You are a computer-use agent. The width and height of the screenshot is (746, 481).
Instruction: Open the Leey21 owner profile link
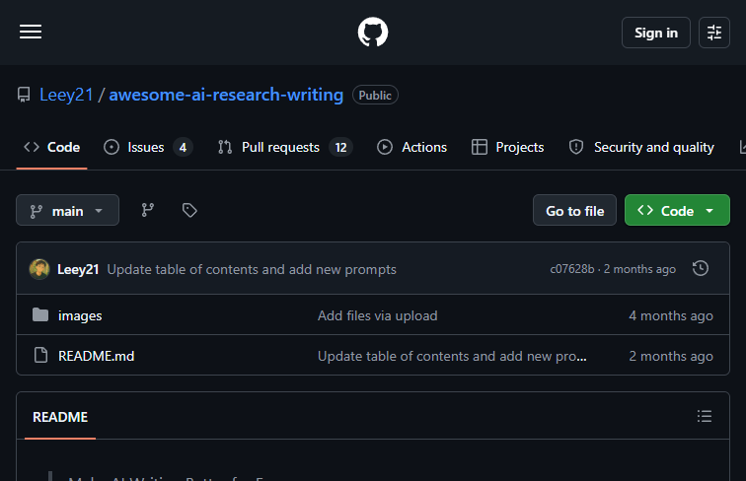pyautogui.click(x=66, y=95)
